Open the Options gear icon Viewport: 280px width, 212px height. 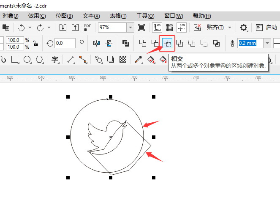coord(244,28)
